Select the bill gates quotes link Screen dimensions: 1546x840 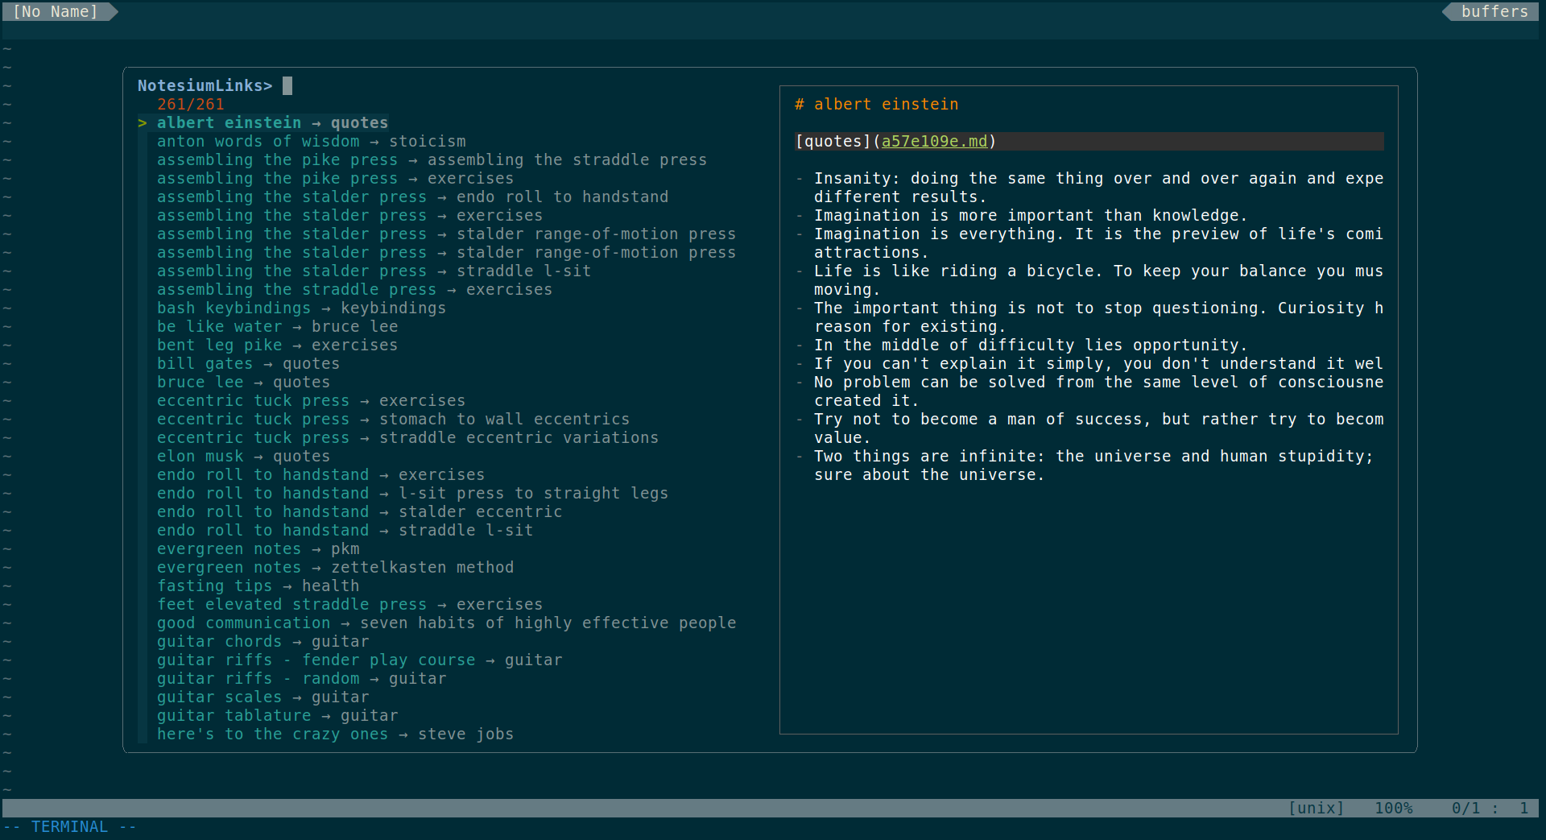tap(248, 363)
